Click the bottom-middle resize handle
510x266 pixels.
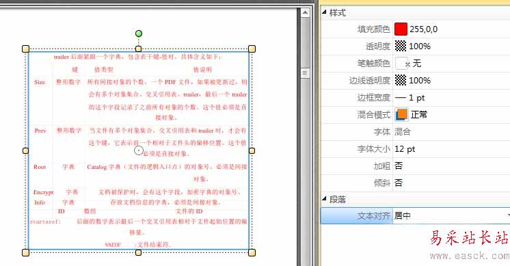139,253
